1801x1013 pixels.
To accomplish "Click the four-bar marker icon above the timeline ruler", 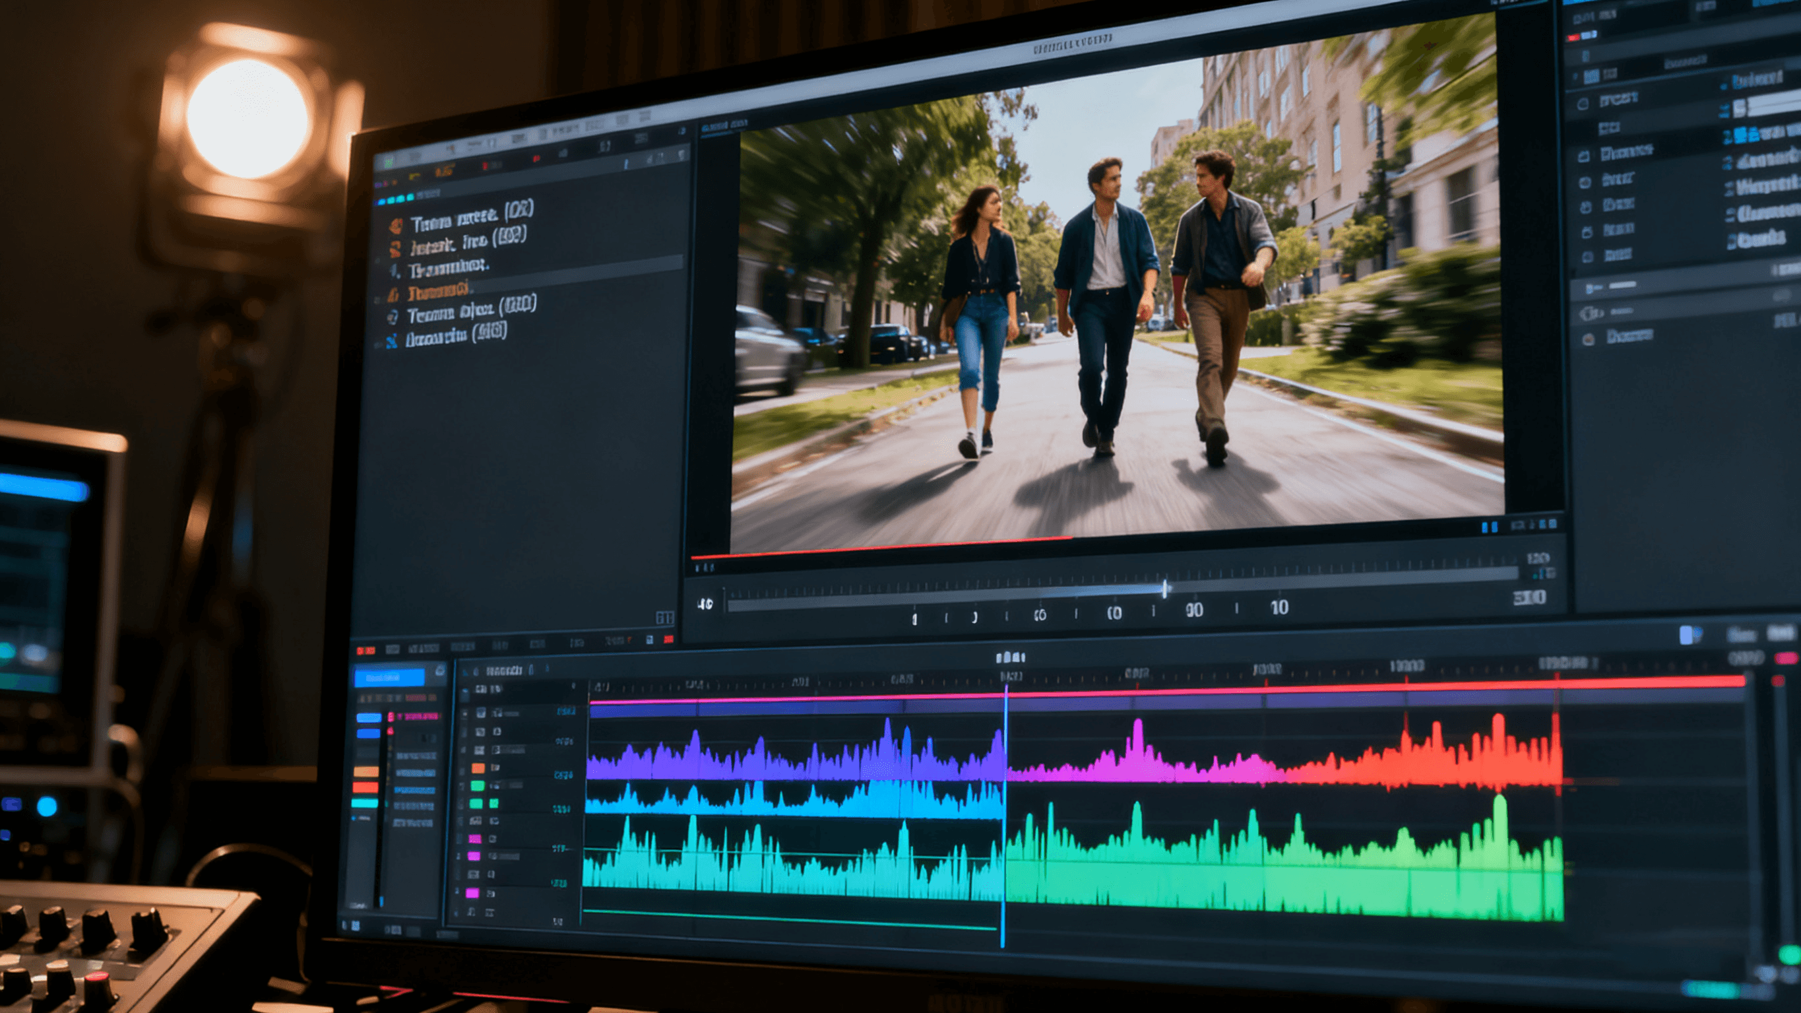I will pyautogui.click(x=1009, y=657).
